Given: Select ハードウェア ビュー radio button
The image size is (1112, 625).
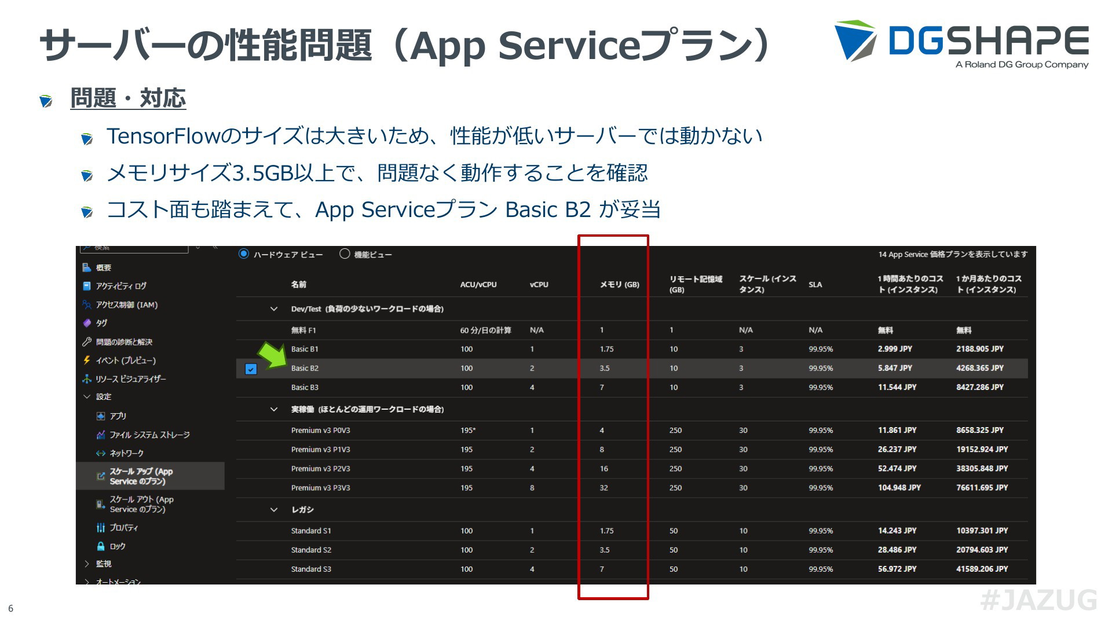Looking at the screenshot, I should (x=244, y=253).
